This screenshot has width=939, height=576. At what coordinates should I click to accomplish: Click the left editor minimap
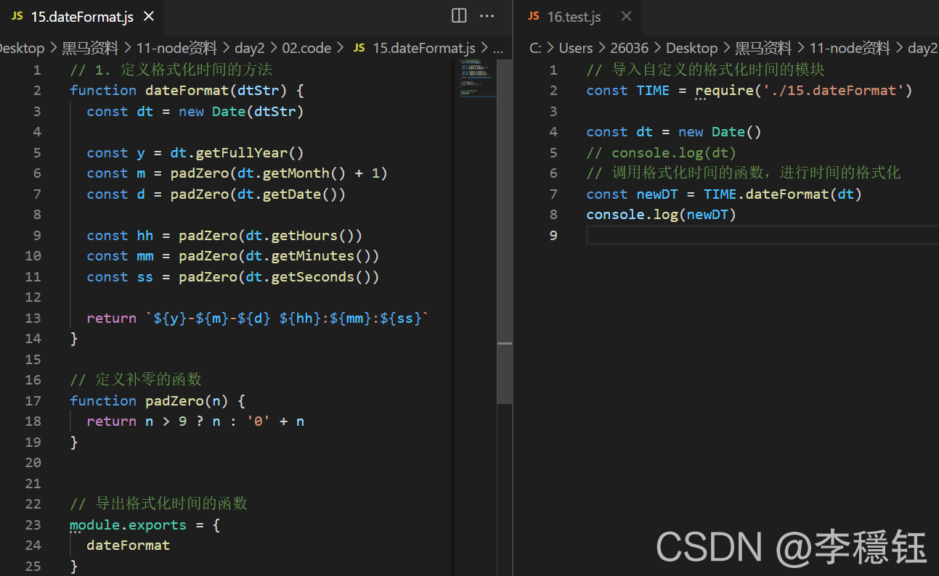click(x=476, y=78)
